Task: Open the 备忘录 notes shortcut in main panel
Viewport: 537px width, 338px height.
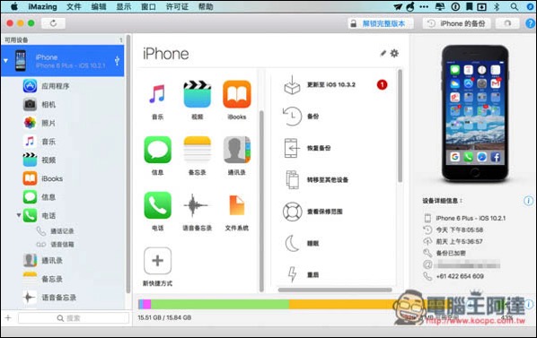Action: (x=197, y=150)
